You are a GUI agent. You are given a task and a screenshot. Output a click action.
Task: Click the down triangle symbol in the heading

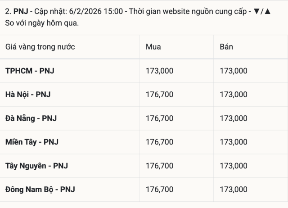tap(256, 11)
